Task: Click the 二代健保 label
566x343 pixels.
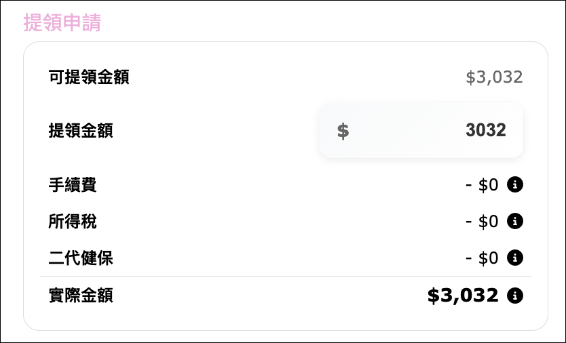Action: pyautogui.click(x=81, y=258)
